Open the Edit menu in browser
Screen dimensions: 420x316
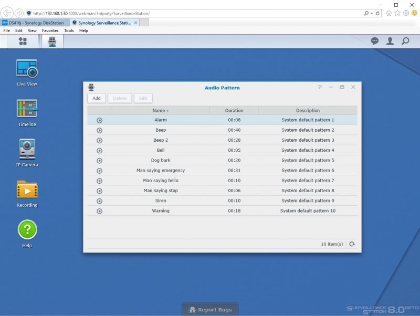point(19,30)
